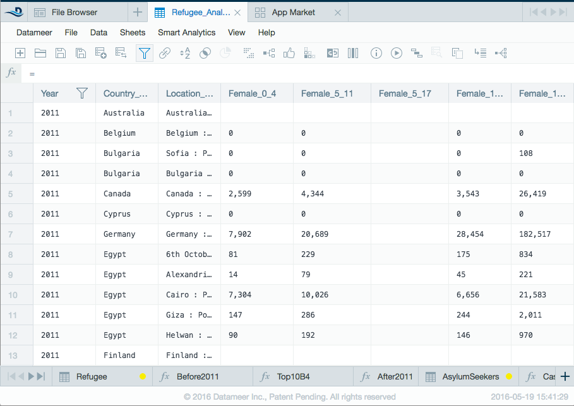This screenshot has width=574, height=406.
Task: Click the indent list arrow icon
Action: [x=481, y=53]
